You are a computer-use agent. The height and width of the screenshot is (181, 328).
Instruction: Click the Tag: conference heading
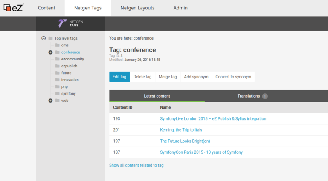pos(132,50)
